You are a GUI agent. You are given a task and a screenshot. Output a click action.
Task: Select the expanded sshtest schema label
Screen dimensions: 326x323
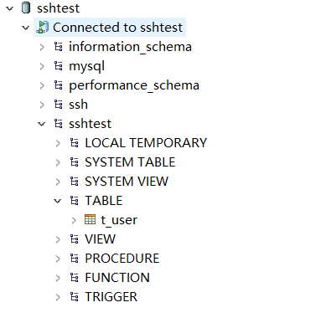pyautogui.click(x=90, y=124)
